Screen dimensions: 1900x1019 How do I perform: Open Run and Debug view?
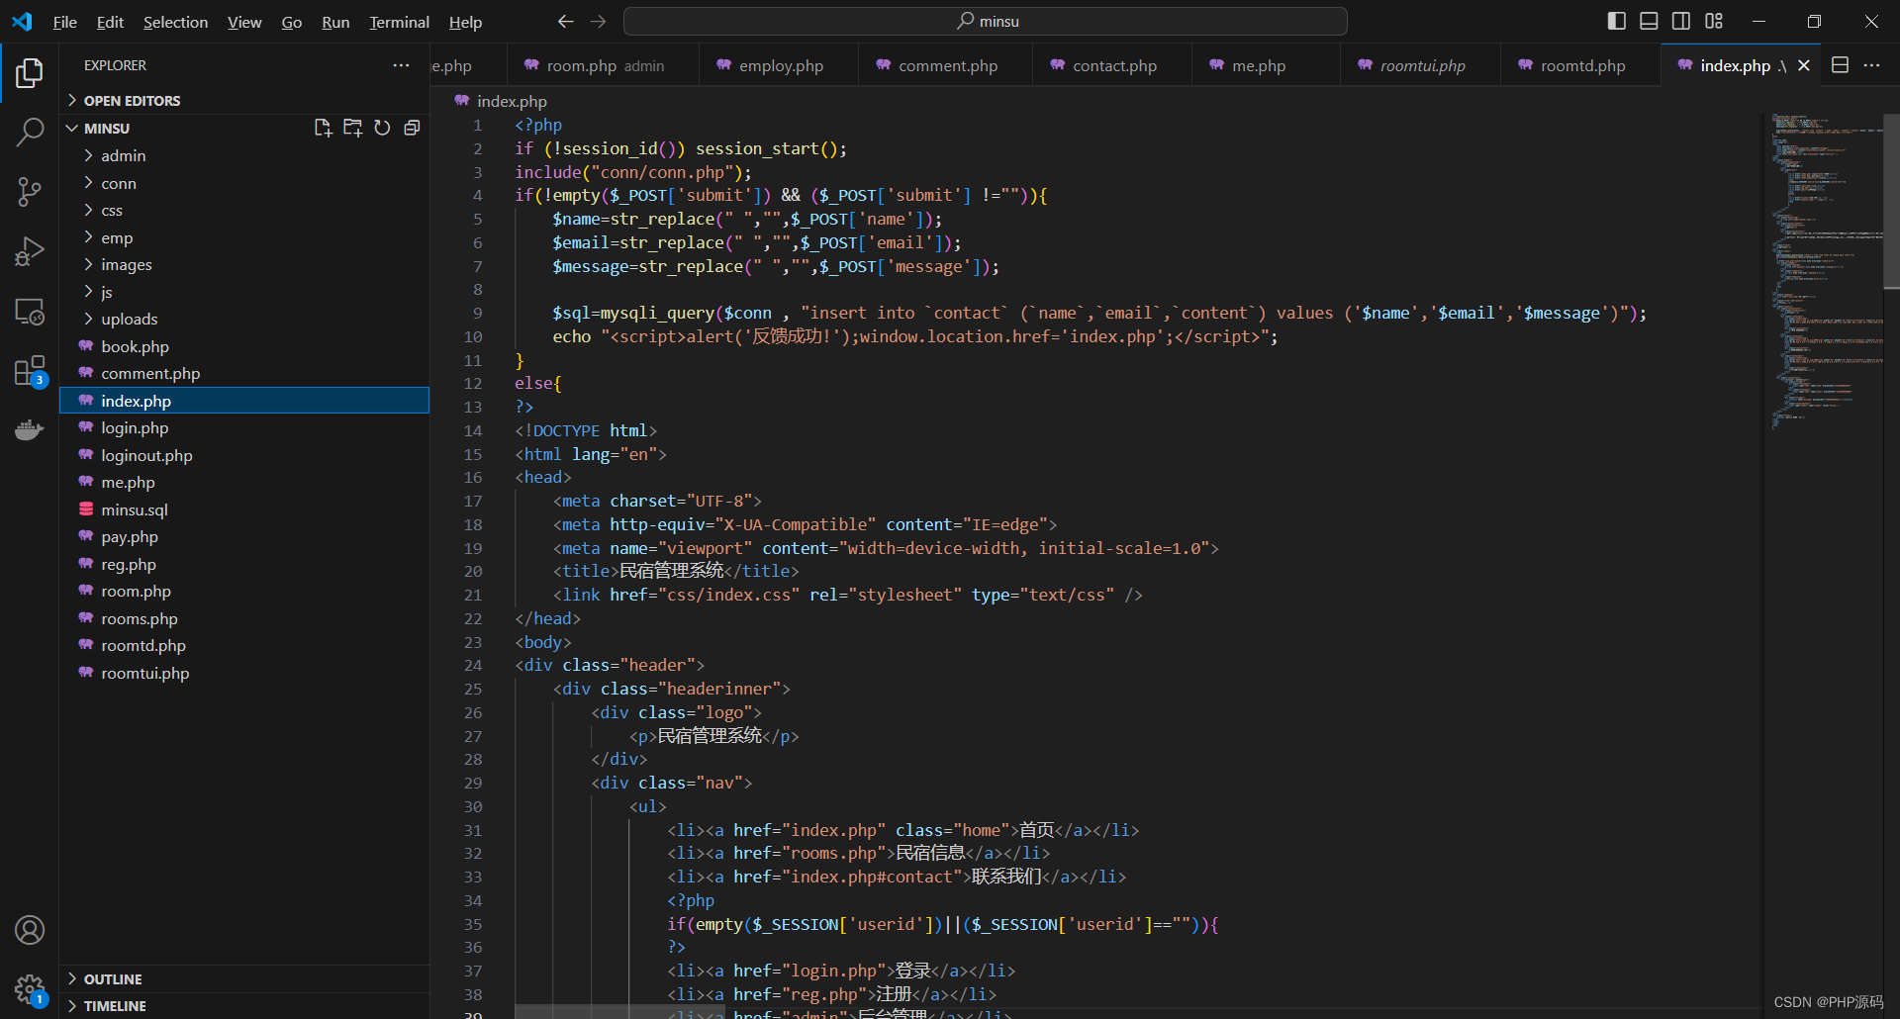click(30, 251)
